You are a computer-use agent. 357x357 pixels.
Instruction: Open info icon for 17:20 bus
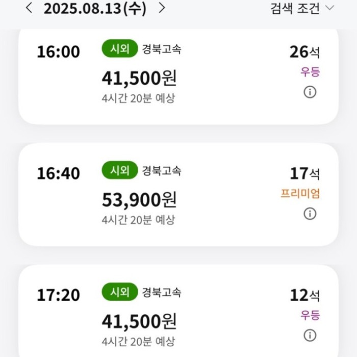tap(310, 335)
